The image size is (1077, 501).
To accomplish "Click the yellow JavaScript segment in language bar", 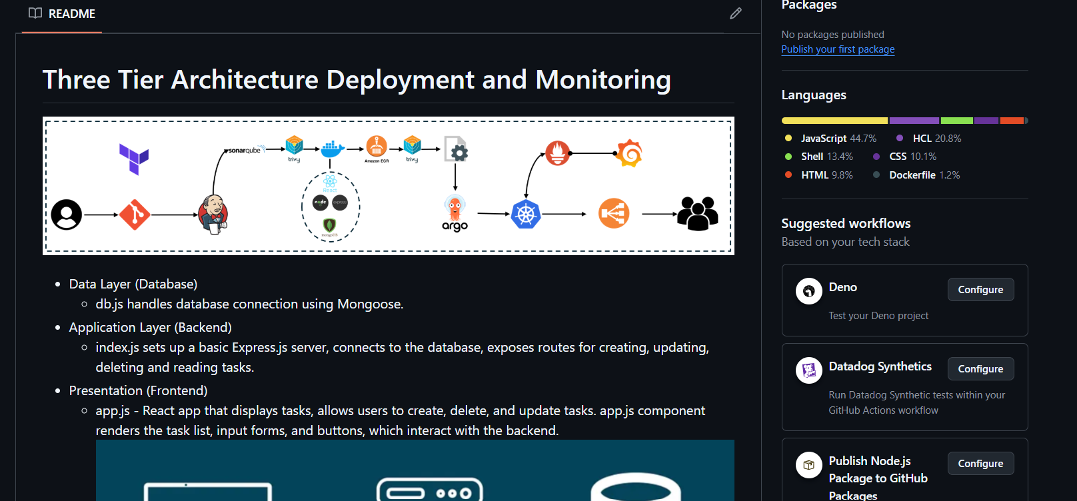I will pyautogui.click(x=834, y=121).
